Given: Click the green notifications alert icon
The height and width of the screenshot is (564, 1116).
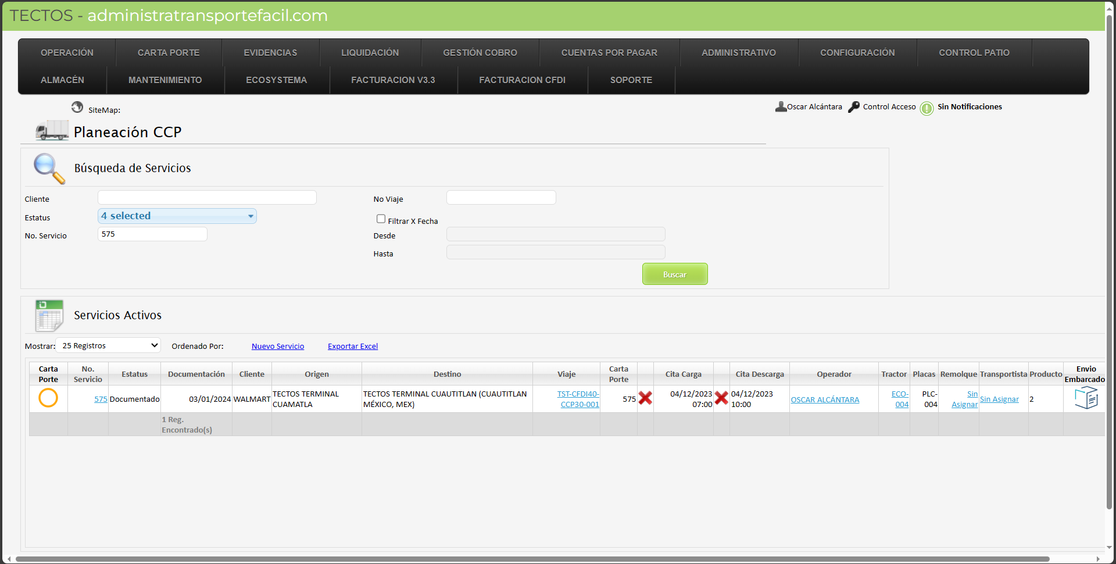Looking at the screenshot, I should pos(927,108).
